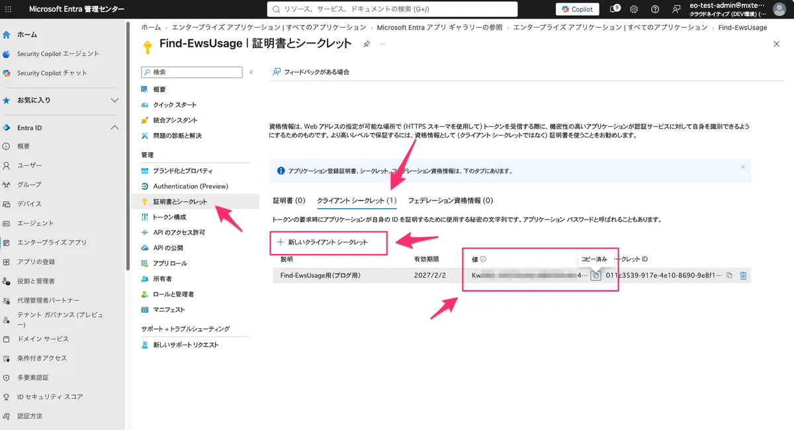The image size is (794, 430).
Task: Click ホーム breadcrumb link
Action: tap(151, 27)
